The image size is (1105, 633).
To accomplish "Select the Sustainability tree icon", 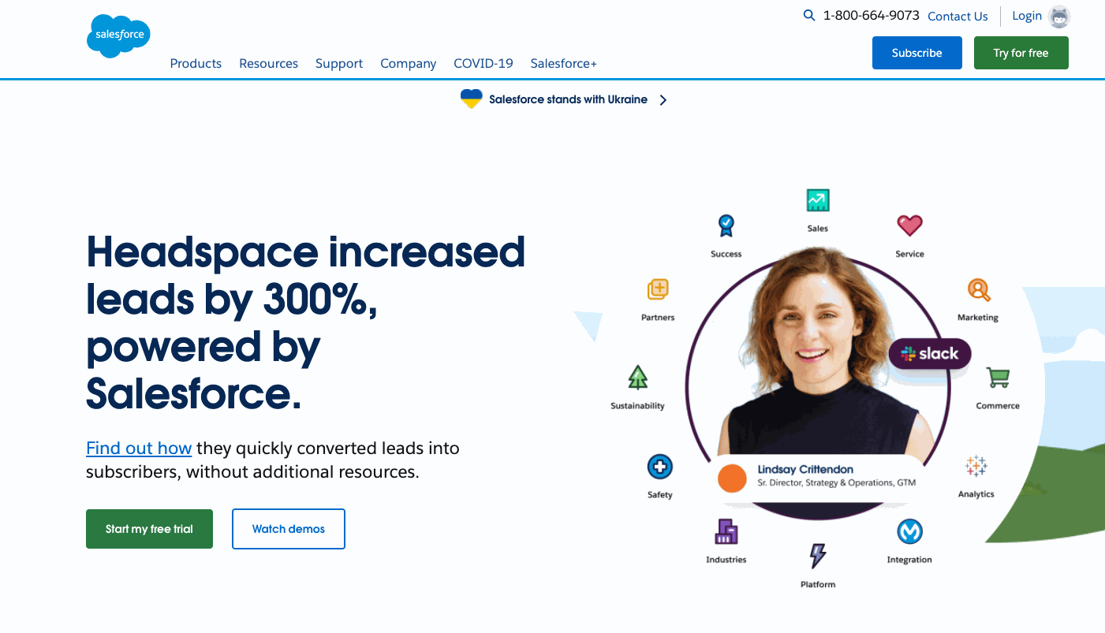I will (637, 378).
